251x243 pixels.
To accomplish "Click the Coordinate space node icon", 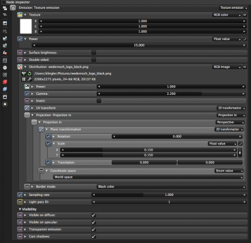I will 41,171.
